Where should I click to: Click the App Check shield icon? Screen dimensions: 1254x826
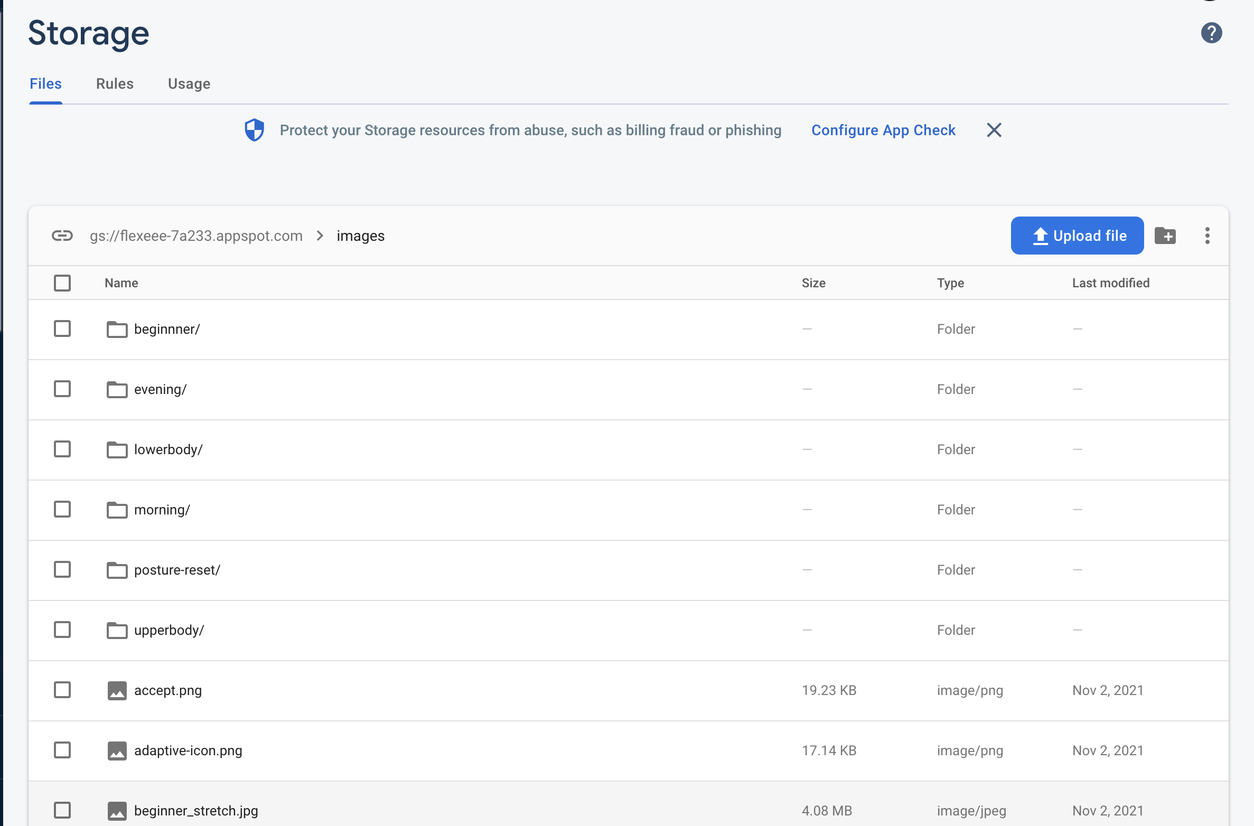coord(254,130)
